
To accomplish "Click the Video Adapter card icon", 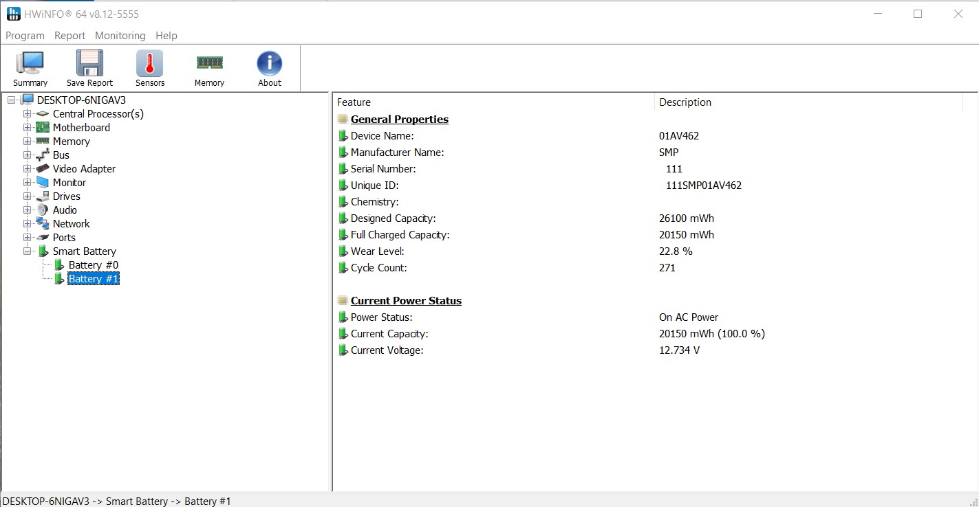I will pyautogui.click(x=43, y=169).
